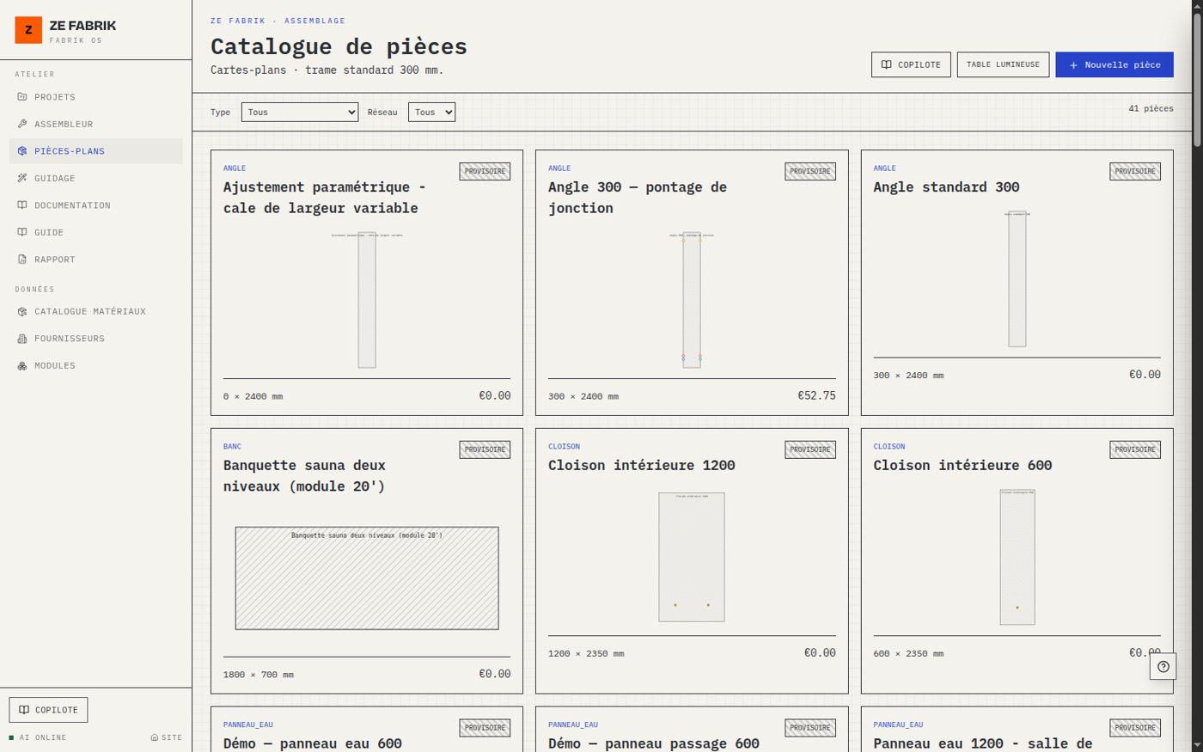Open the Modules page
Image resolution: width=1203 pixels, height=752 pixels.
coord(96,365)
